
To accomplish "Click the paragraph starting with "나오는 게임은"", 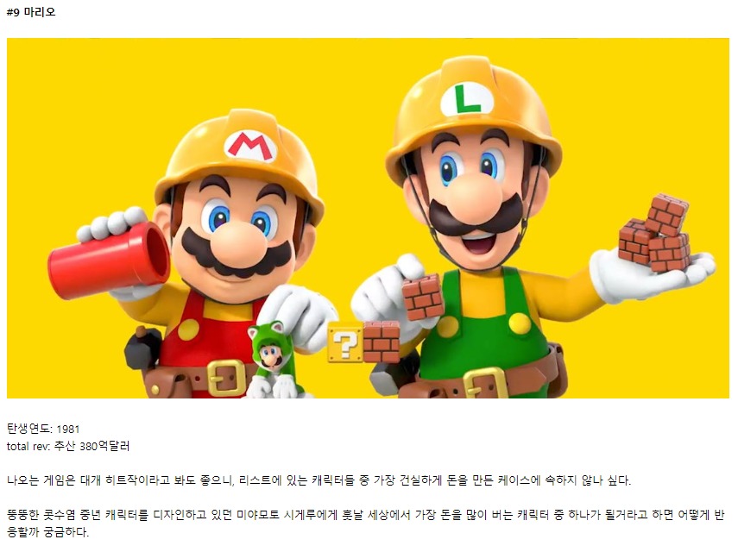I will pos(319,480).
